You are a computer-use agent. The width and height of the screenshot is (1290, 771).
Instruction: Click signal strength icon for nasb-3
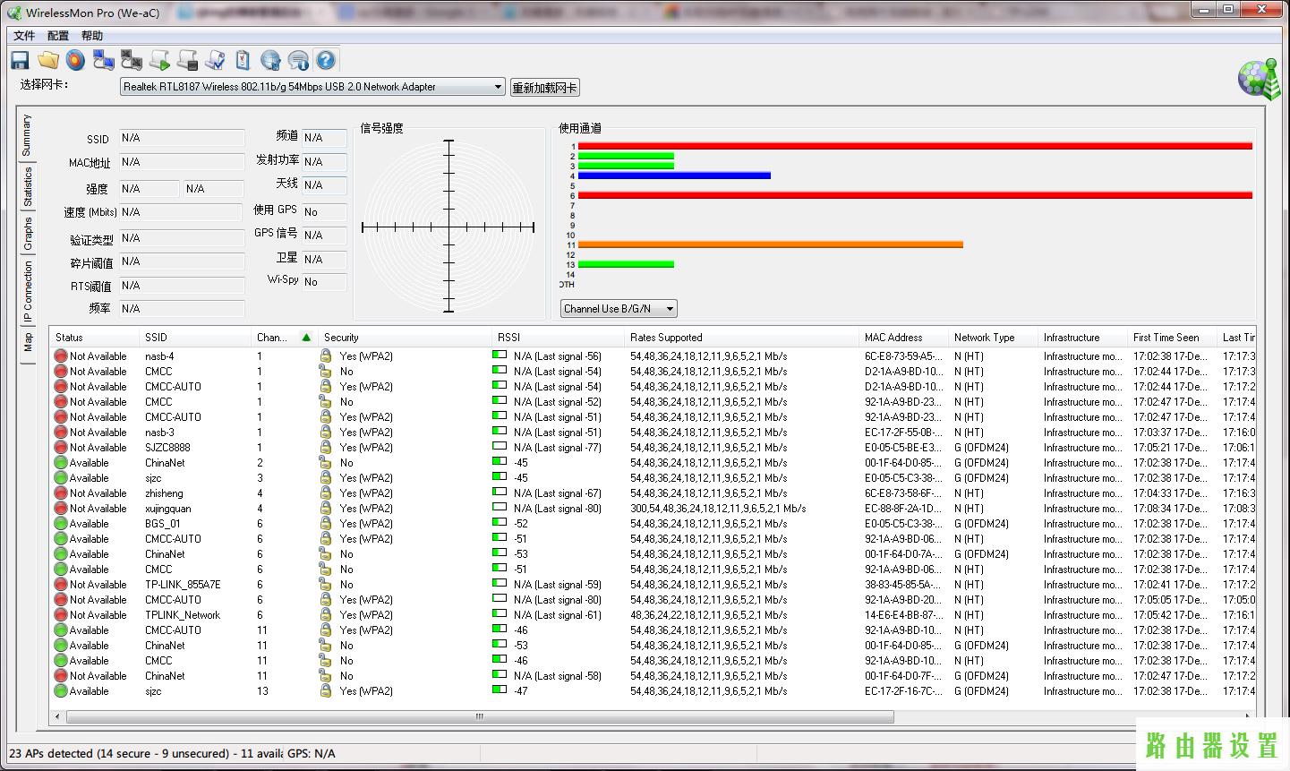(500, 432)
